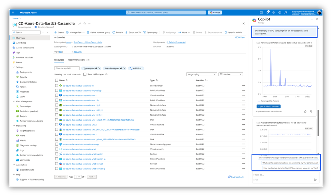Remove the Type equals all filter
Viewport: 332px width, 196px height.
coord(99,68)
